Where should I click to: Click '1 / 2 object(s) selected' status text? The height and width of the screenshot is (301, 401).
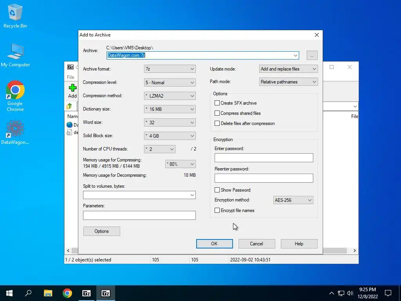(88, 260)
